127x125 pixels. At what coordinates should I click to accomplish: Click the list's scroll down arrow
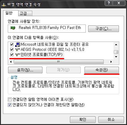tap(116, 57)
